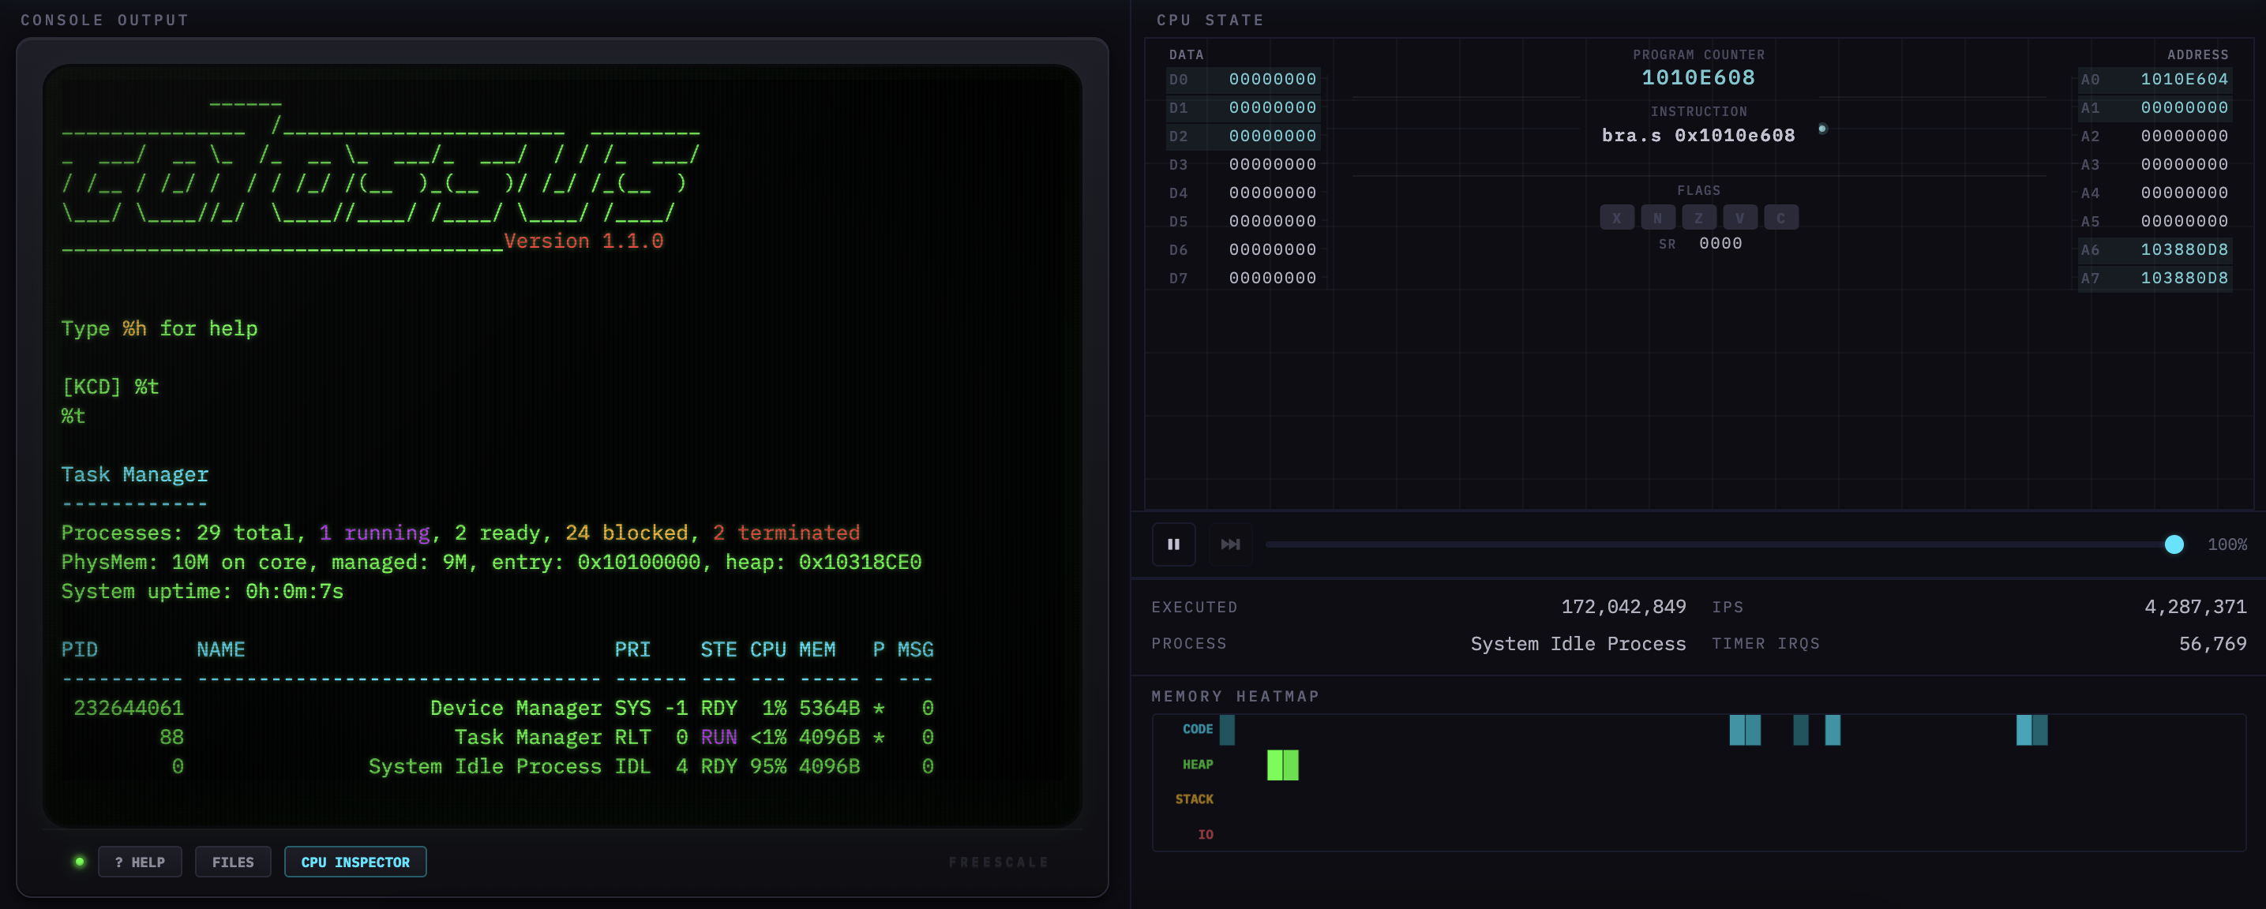
Task: Toggle the N flag
Action: (1658, 217)
